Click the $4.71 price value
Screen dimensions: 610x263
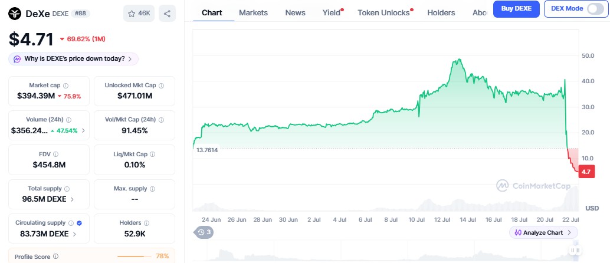pyautogui.click(x=31, y=40)
